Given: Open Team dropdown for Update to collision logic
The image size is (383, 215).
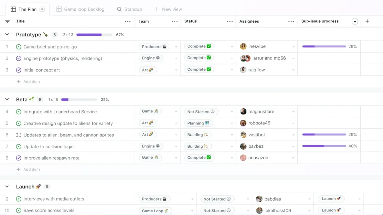Looking at the screenshot, I should tap(176, 147).
